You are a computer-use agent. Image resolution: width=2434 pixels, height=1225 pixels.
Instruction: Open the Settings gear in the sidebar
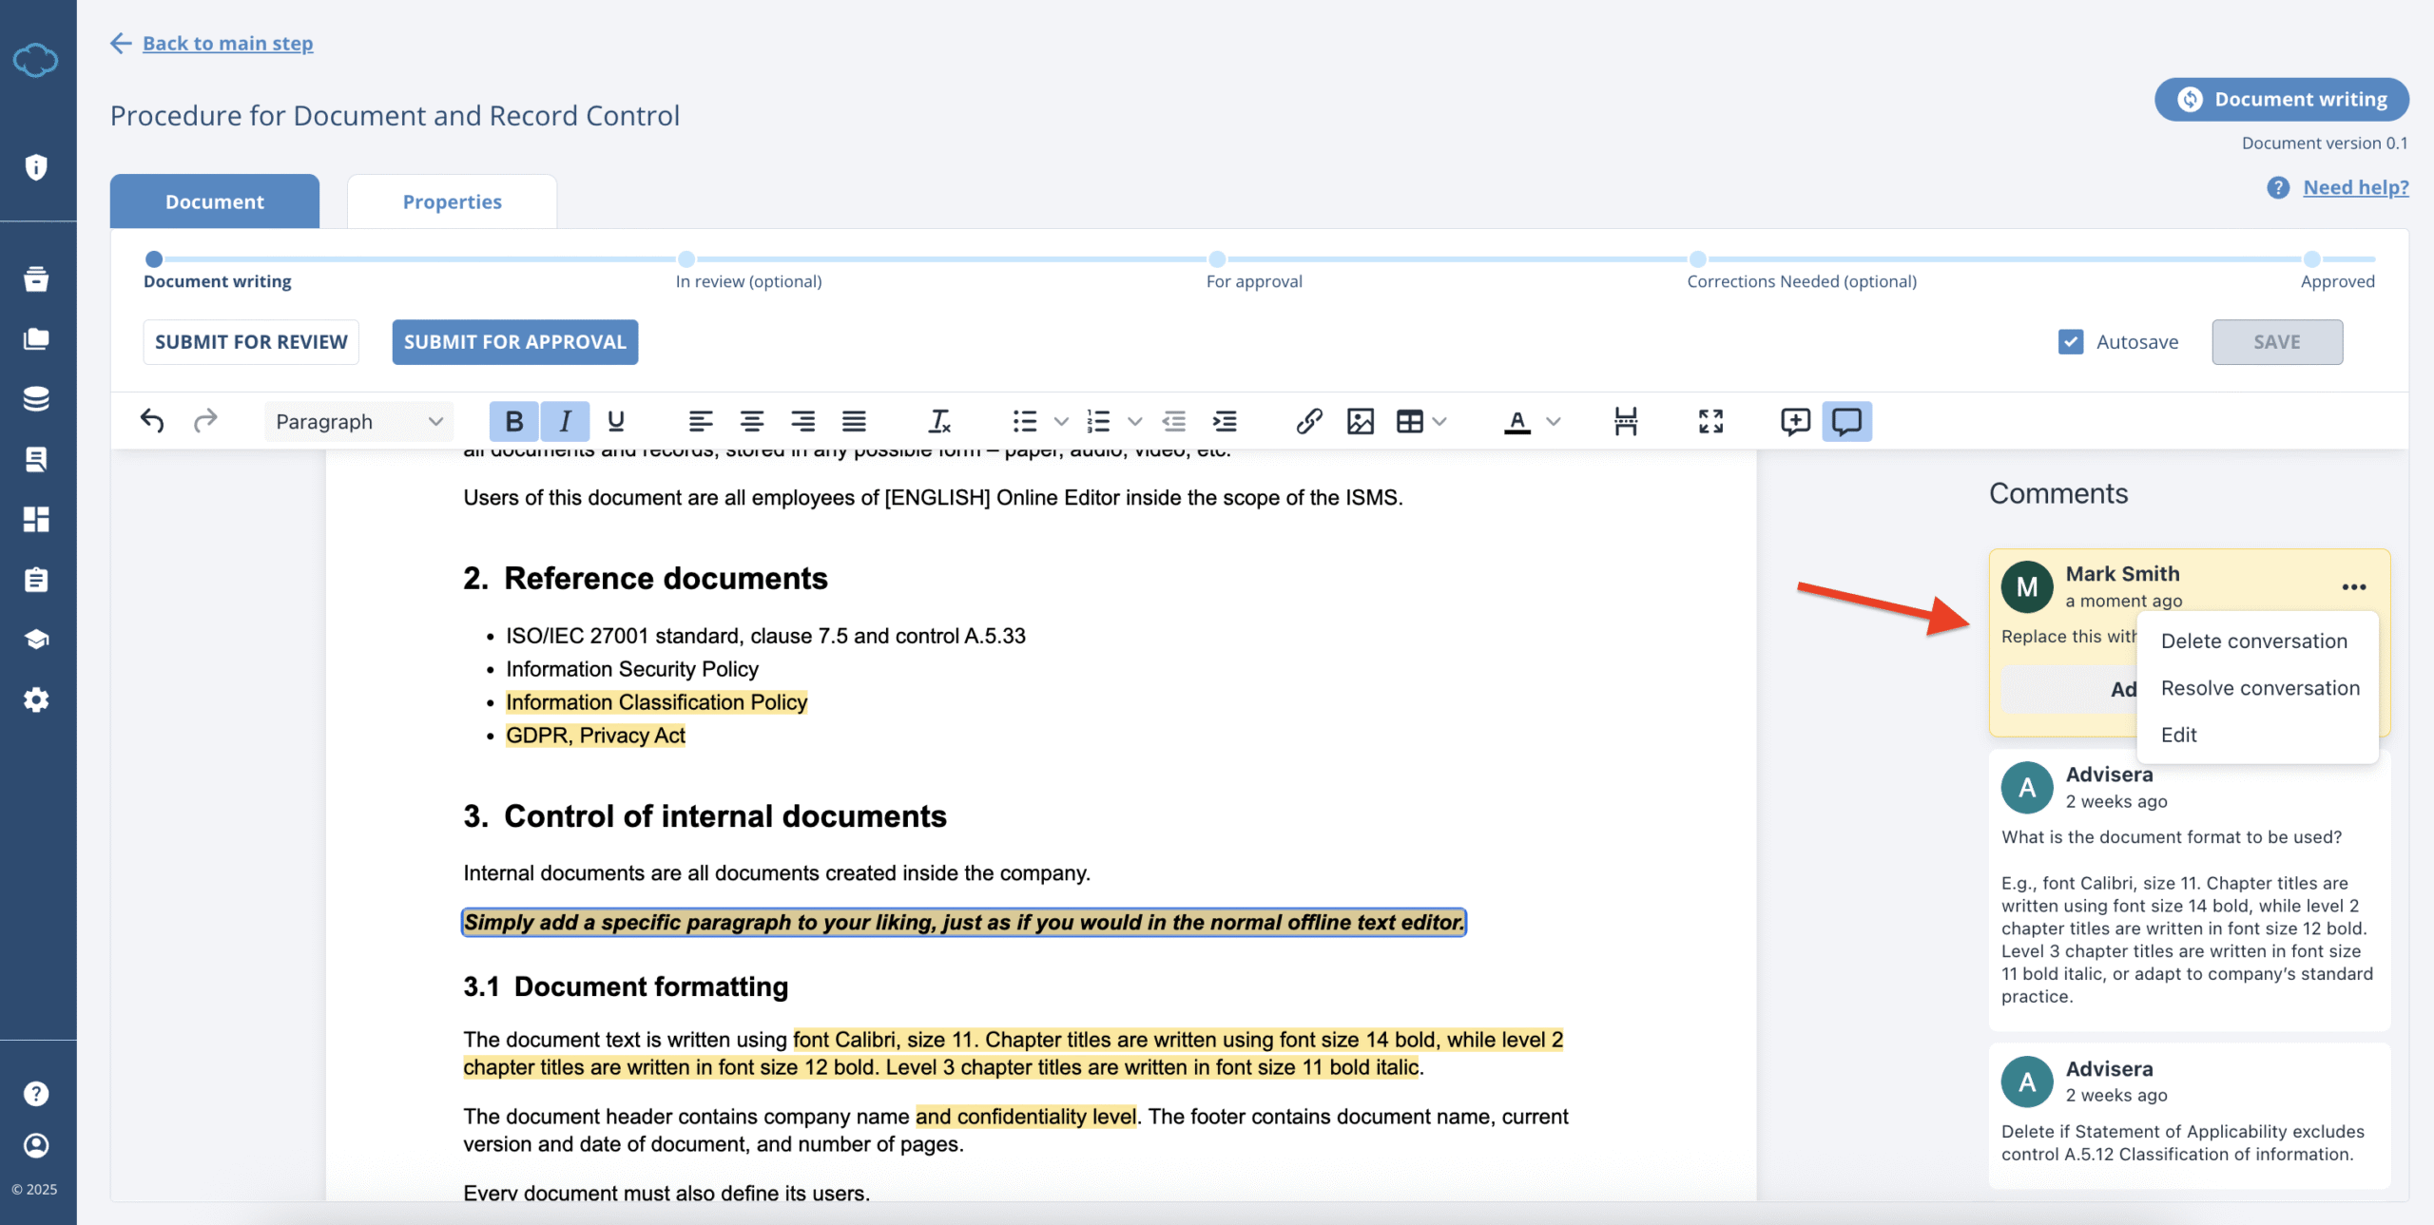click(x=36, y=700)
